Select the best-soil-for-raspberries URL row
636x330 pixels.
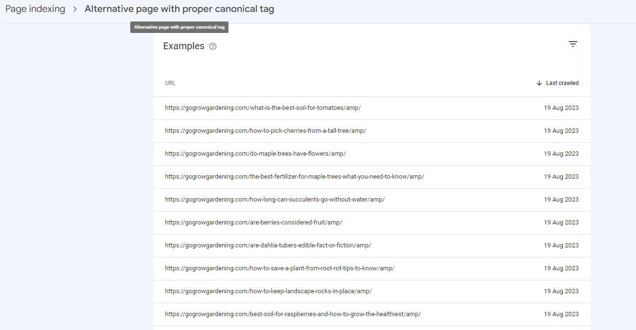(x=293, y=314)
